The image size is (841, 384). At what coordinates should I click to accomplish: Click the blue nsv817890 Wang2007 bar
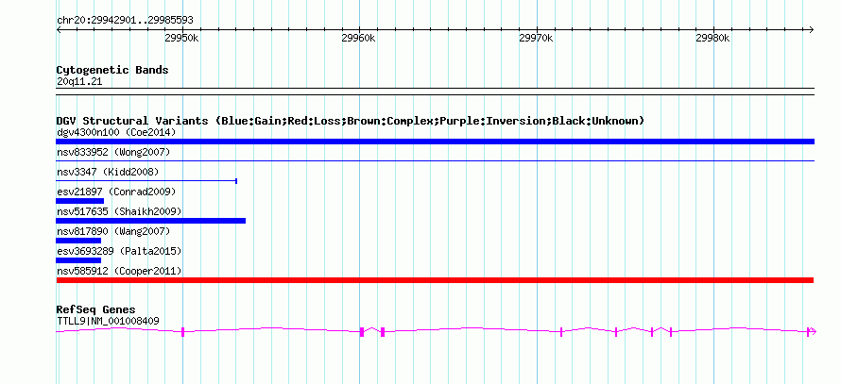[78, 241]
